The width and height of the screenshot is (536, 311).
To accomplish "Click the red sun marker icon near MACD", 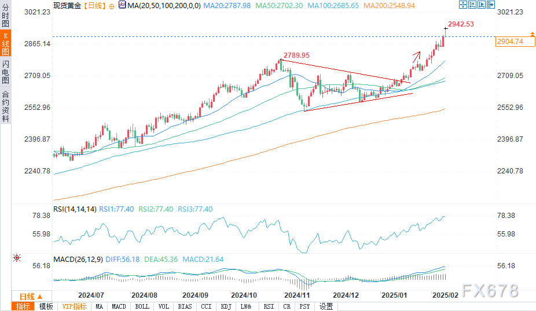I will [x=17, y=258].
